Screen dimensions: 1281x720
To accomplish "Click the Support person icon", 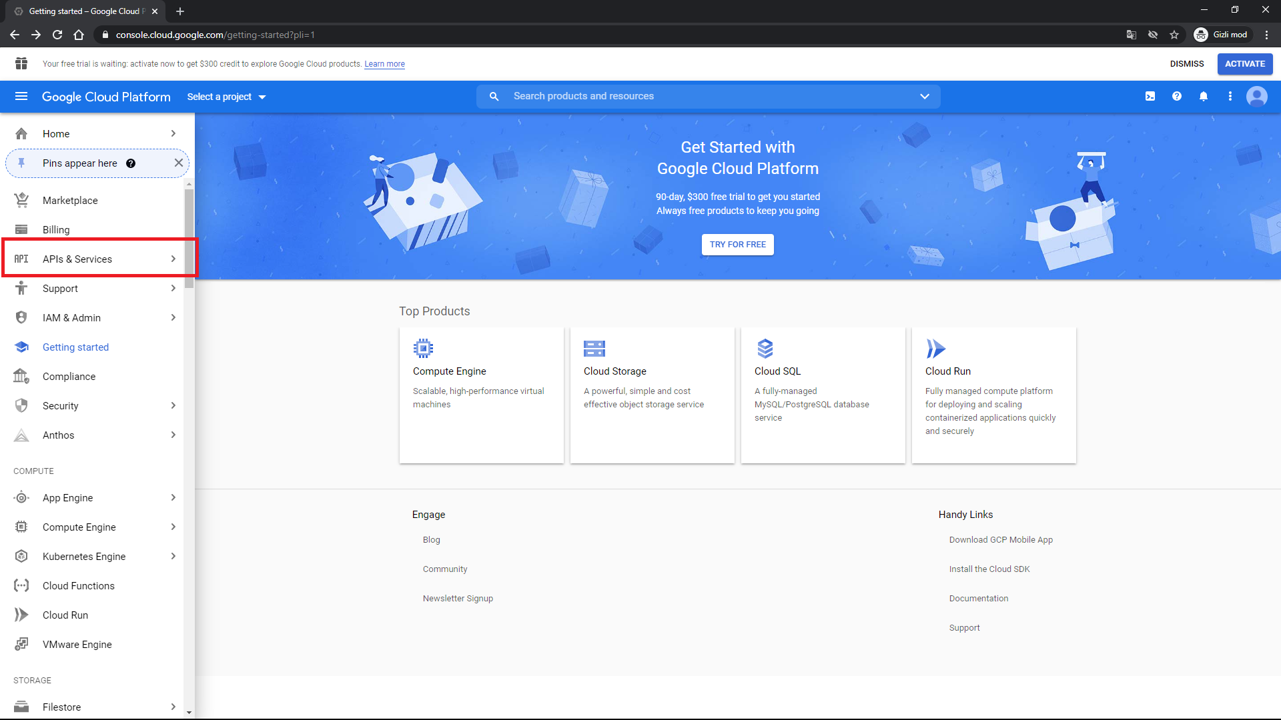I will tap(21, 288).
